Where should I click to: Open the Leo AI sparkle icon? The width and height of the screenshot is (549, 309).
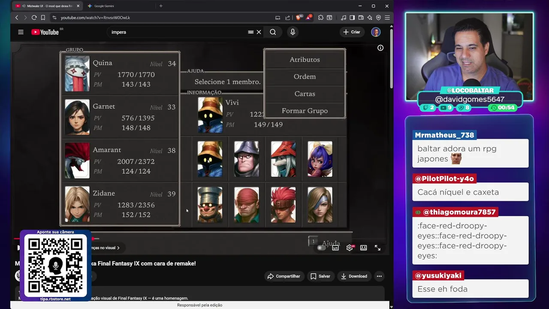[370, 18]
